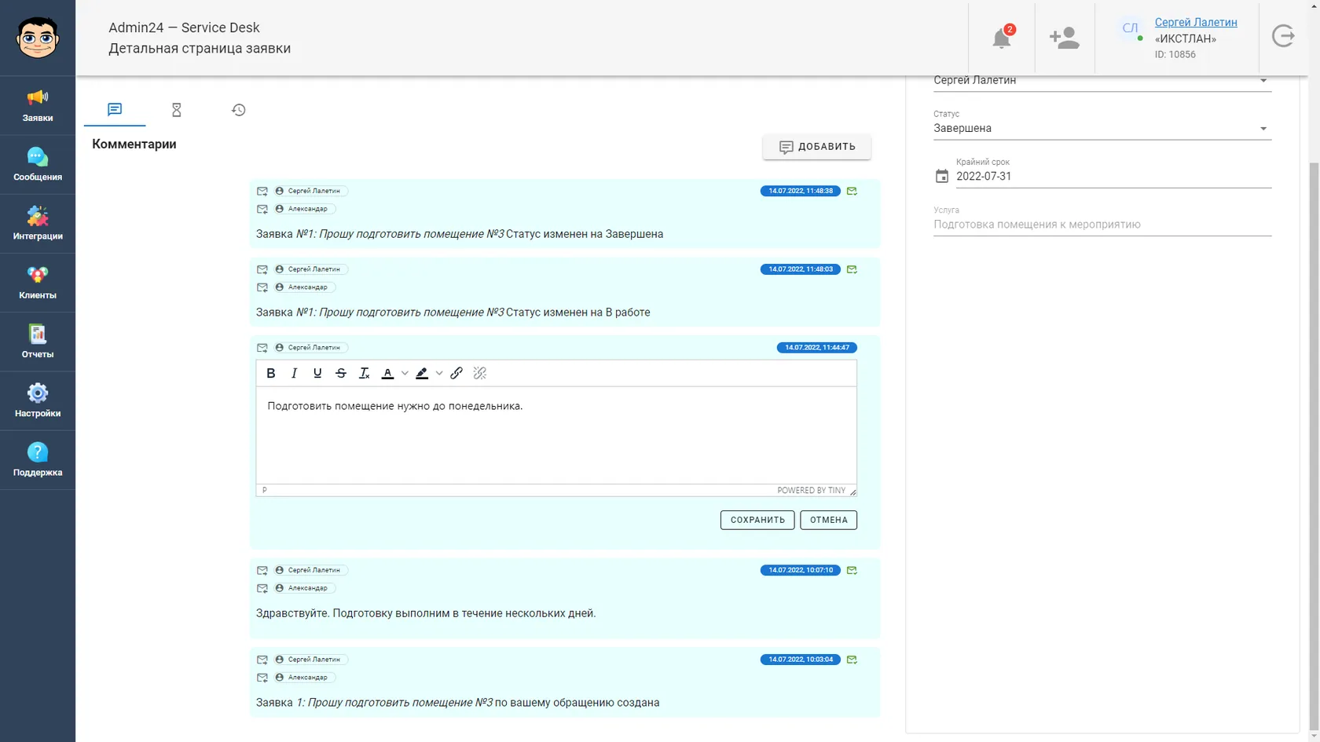Open the Интеграции section in sidebar
The width and height of the screenshot is (1320, 742).
point(38,224)
